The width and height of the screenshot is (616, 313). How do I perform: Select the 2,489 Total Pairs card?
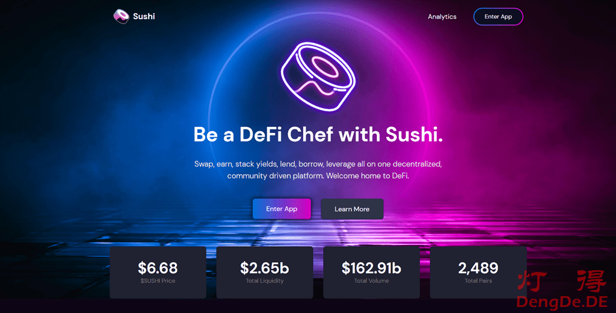(478, 272)
